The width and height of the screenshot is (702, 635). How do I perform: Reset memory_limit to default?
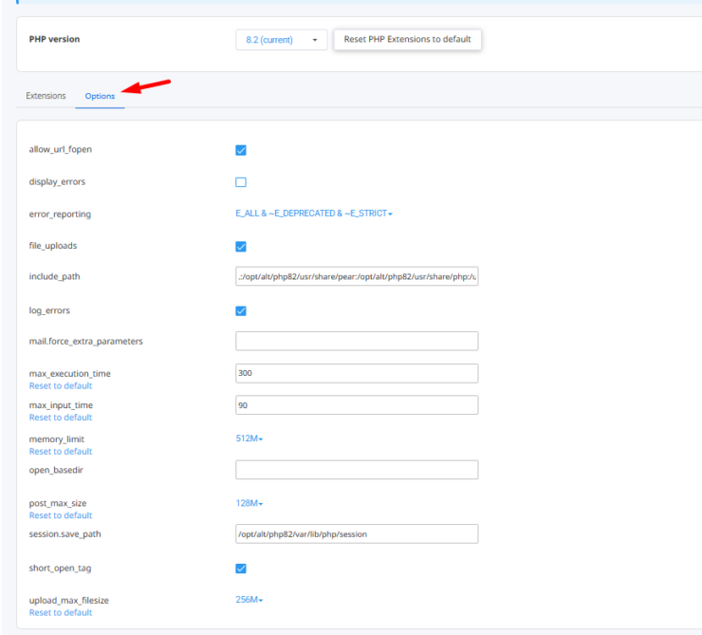[61, 452]
